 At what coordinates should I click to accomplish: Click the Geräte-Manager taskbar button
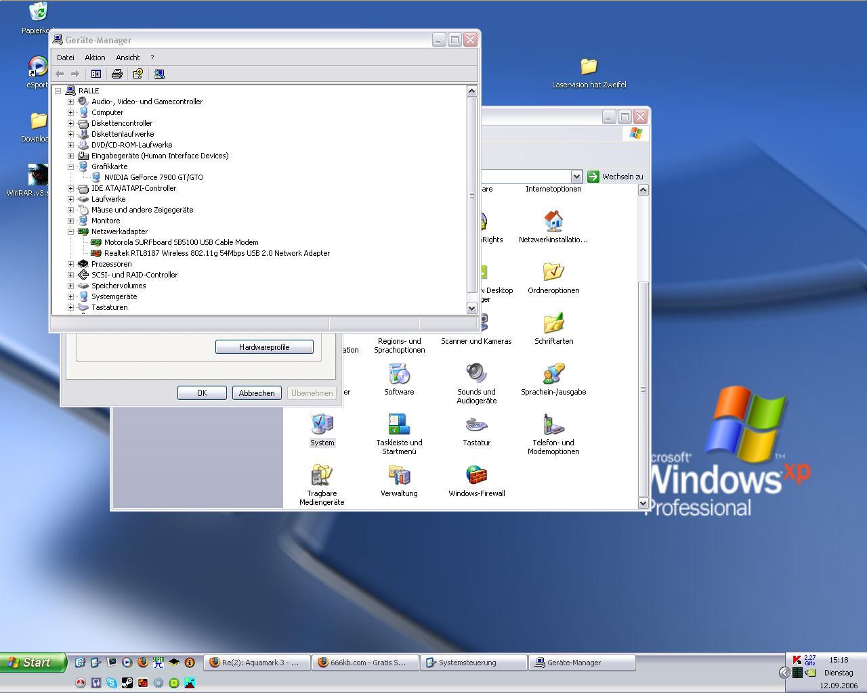pos(583,663)
